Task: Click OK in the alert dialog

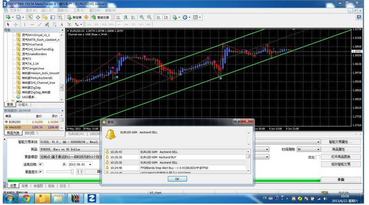Action: [177, 179]
